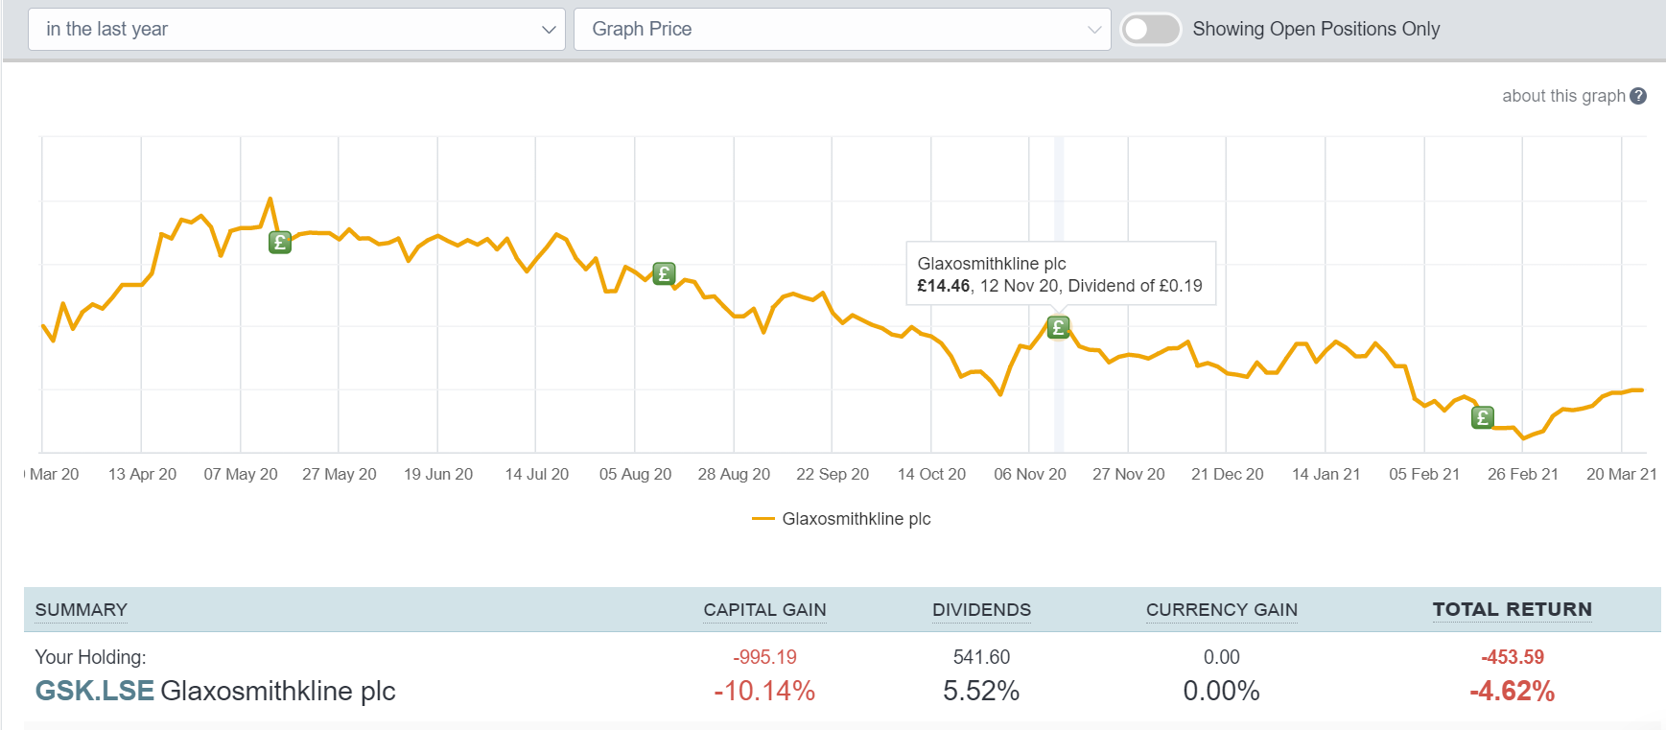Click the 27 Nov 20 axis label
This screenshot has width=1666, height=730.
(1129, 474)
